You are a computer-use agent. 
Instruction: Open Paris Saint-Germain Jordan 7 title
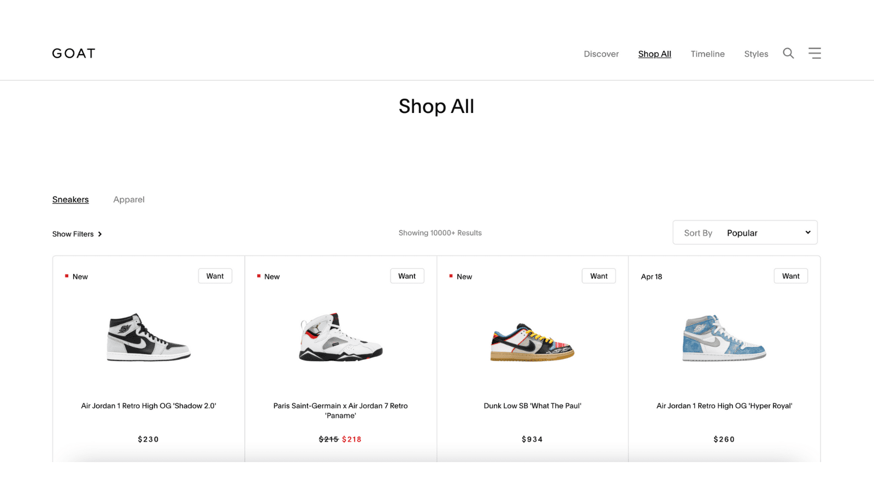click(340, 411)
